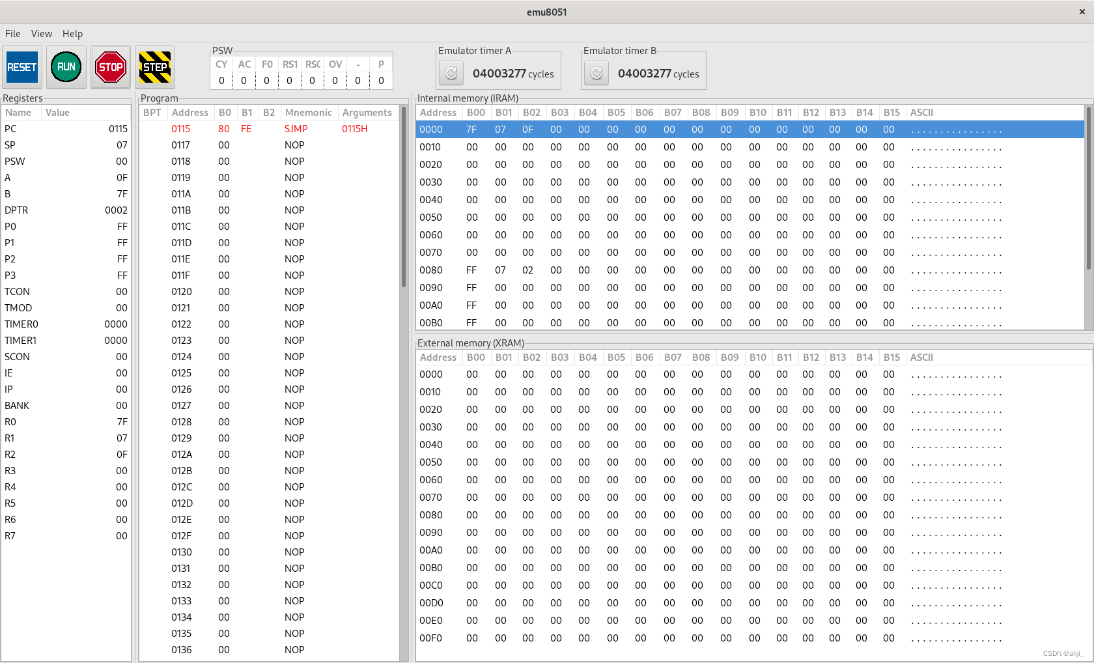Reset Emulator timer B counter

tap(596, 74)
